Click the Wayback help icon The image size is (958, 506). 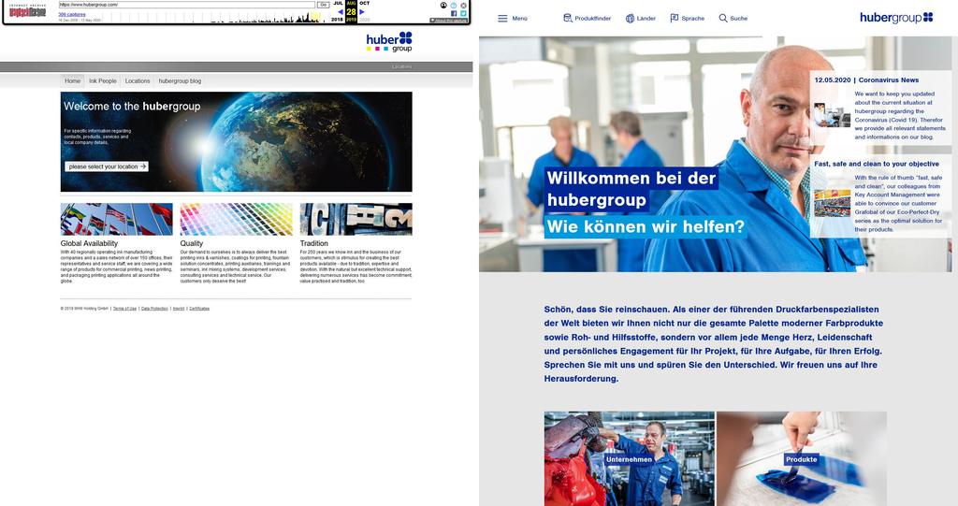pos(454,5)
